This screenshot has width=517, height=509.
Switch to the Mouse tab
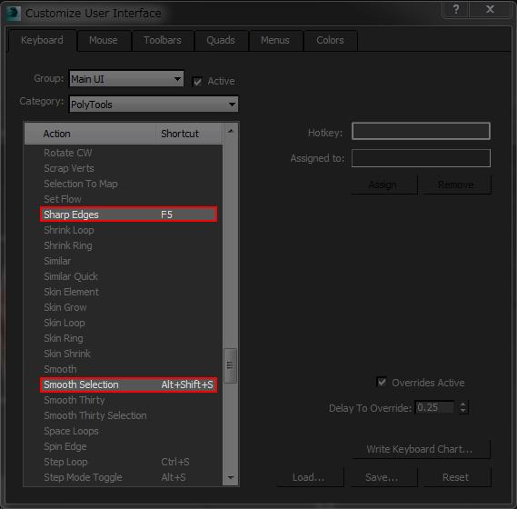pos(104,40)
